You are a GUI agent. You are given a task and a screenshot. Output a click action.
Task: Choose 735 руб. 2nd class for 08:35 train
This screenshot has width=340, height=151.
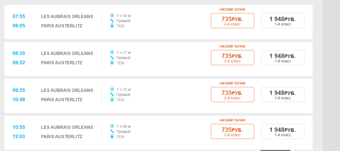tap(233, 58)
